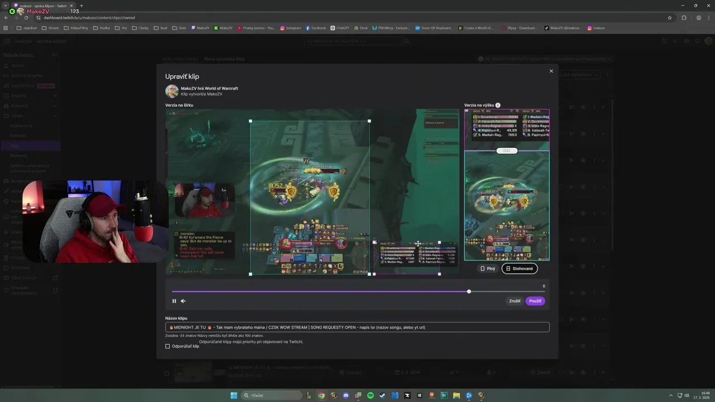Open File Explorer from the taskbar
Image resolution: width=715 pixels, height=402 pixels.
[456, 395]
